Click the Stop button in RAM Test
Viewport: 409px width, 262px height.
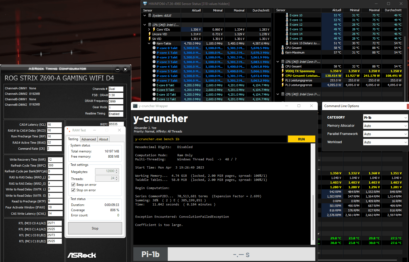95,228
